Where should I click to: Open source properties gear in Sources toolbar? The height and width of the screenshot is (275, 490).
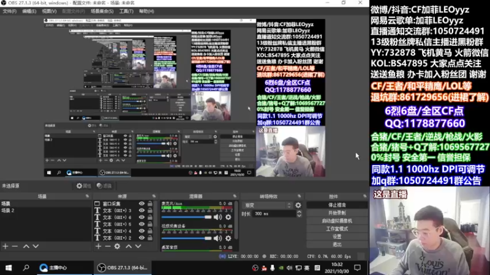(x=117, y=246)
